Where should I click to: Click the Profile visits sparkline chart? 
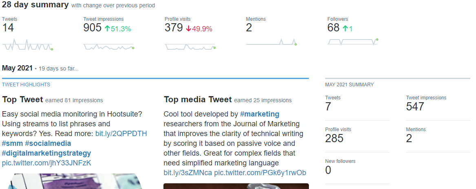pyautogui.click(x=190, y=46)
